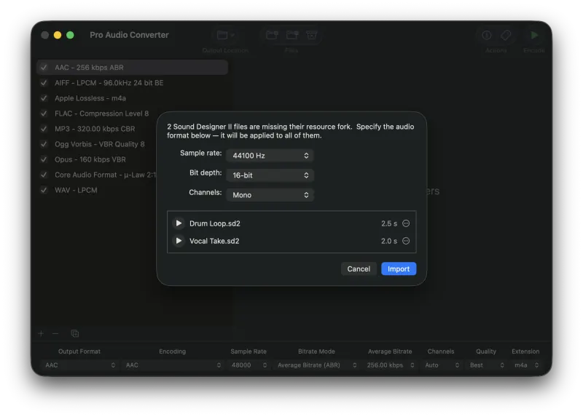Add a new preset with the plus icon

tap(41, 333)
